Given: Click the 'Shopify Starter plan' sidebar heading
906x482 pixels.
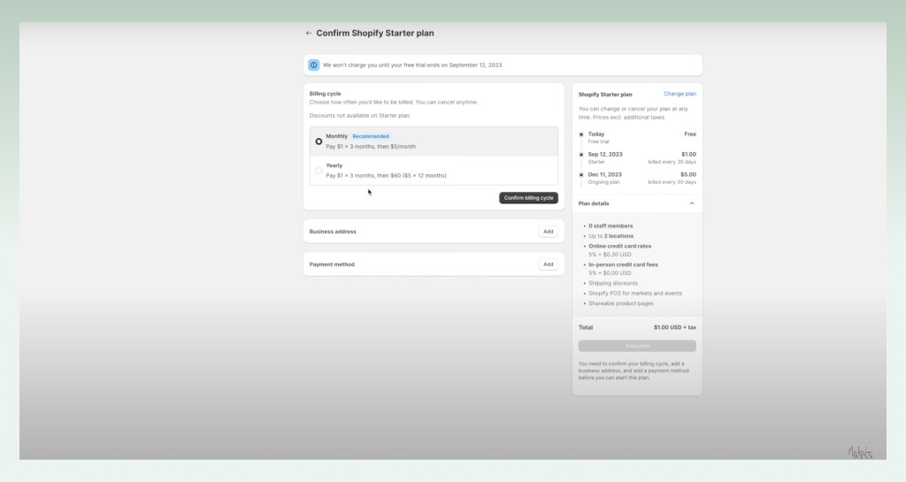Looking at the screenshot, I should pos(605,94).
